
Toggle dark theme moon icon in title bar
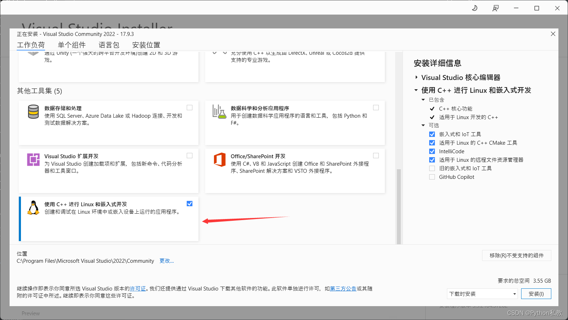(475, 8)
